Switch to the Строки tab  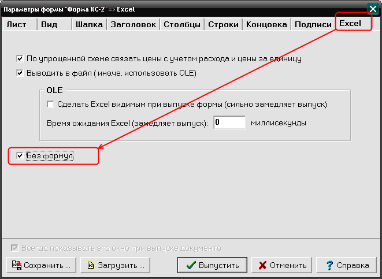pyautogui.click(x=223, y=24)
